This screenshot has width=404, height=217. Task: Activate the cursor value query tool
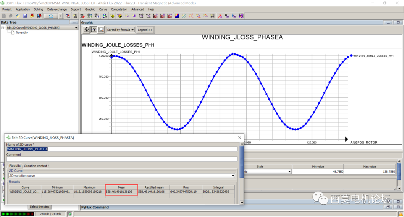pos(94,30)
